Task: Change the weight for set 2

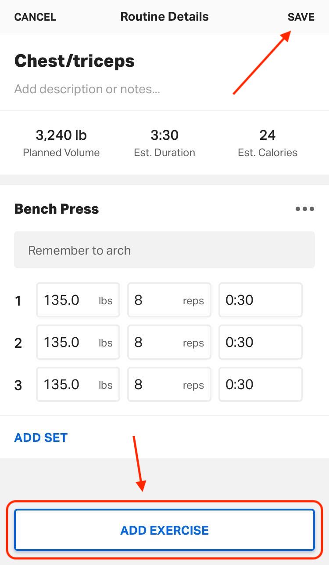Action: 78,342
